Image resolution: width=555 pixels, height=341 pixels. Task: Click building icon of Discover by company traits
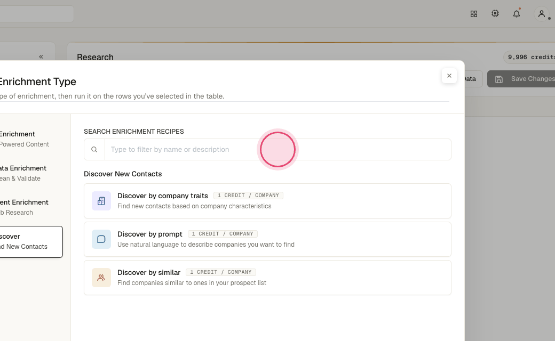[x=101, y=201]
